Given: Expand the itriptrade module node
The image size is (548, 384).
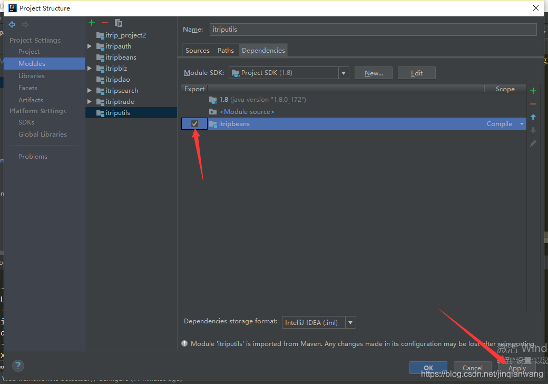Looking at the screenshot, I should coord(90,102).
